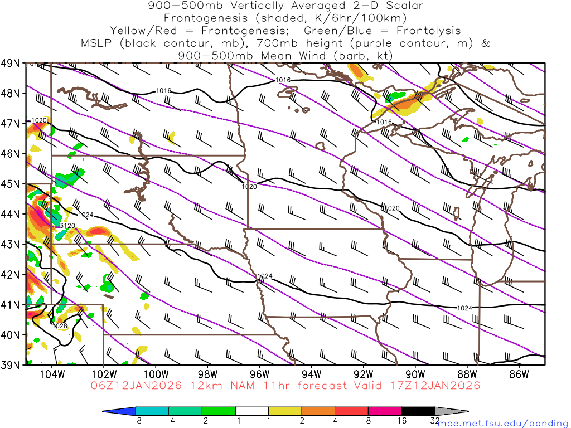Select the magenta colorbar segment between 8 and 16
The width and height of the screenshot is (571, 428).
385,411
